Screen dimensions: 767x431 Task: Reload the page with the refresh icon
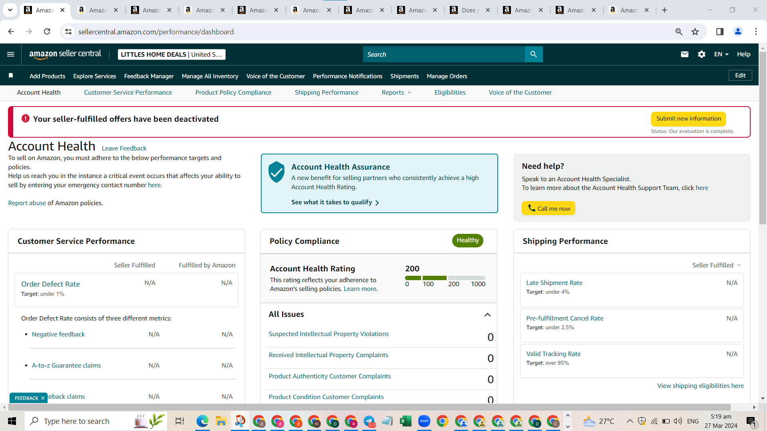point(47,32)
